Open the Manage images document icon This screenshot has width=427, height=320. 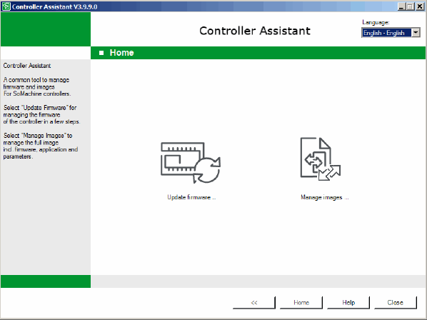coord(321,159)
